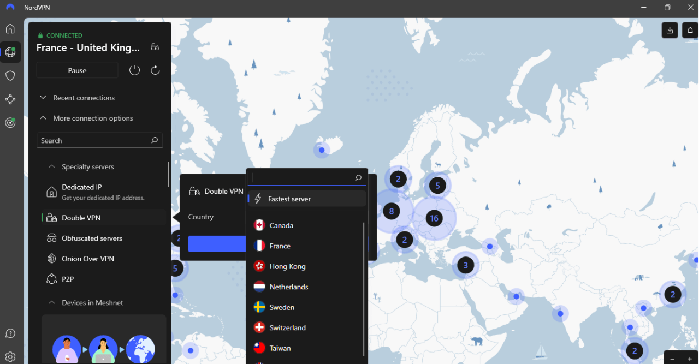Click the reconnect refresh icon

(x=155, y=70)
